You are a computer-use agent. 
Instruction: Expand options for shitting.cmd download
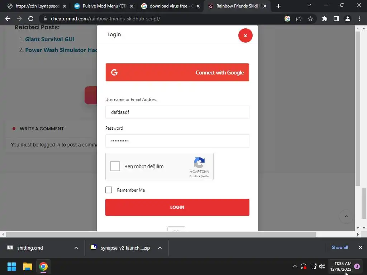pos(76,248)
